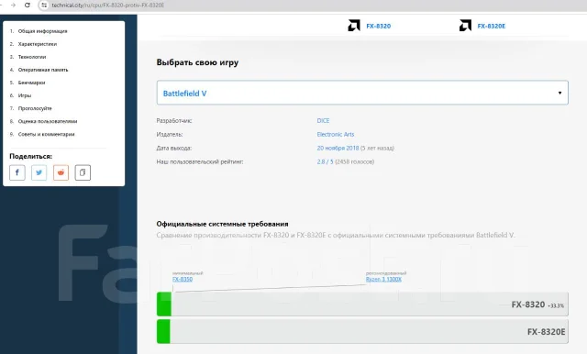Viewport: 587px width, 354px height.
Task: Open the Battlefield V game dropdown
Action: click(x=362, y=93)
